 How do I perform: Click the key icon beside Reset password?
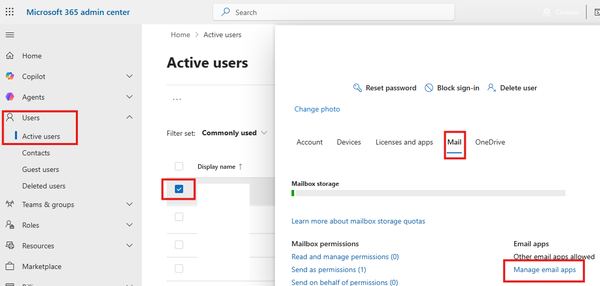[358, 88]
